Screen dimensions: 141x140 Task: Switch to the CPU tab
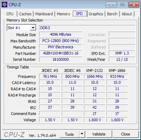[10, 14]
